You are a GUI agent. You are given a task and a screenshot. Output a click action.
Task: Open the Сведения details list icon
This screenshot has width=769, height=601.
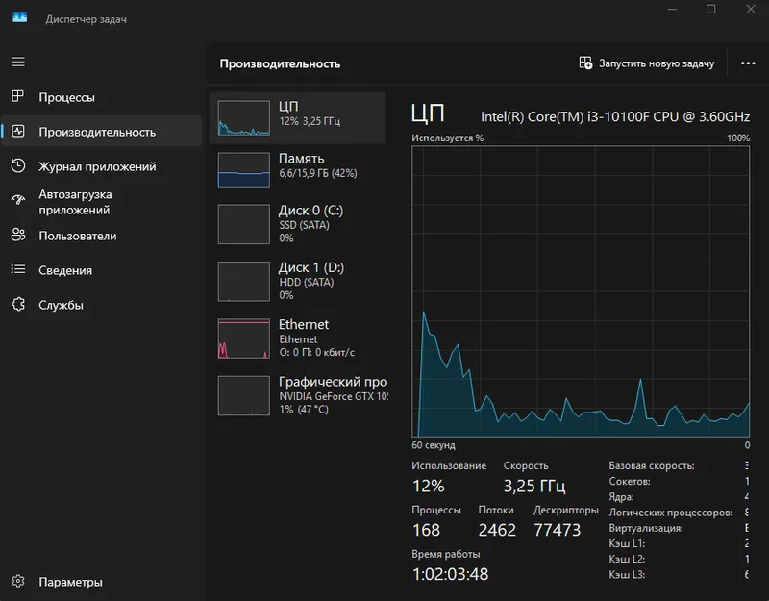(x=18, y=269)
